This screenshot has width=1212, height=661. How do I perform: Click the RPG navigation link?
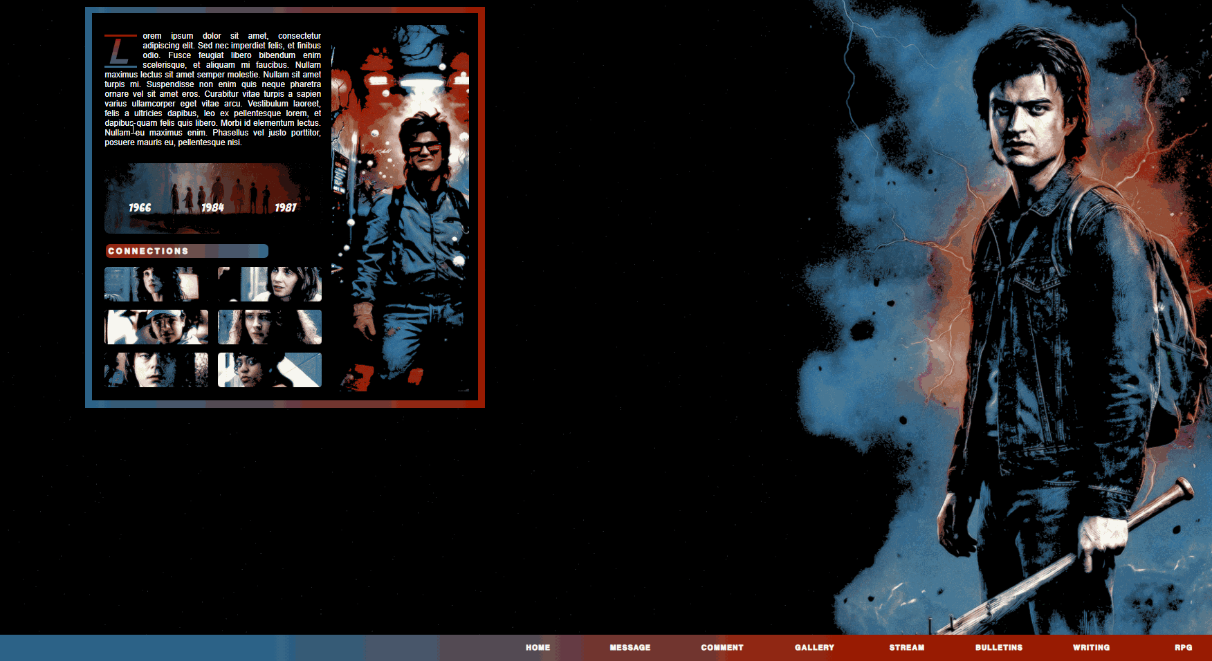pos(1183,648)
